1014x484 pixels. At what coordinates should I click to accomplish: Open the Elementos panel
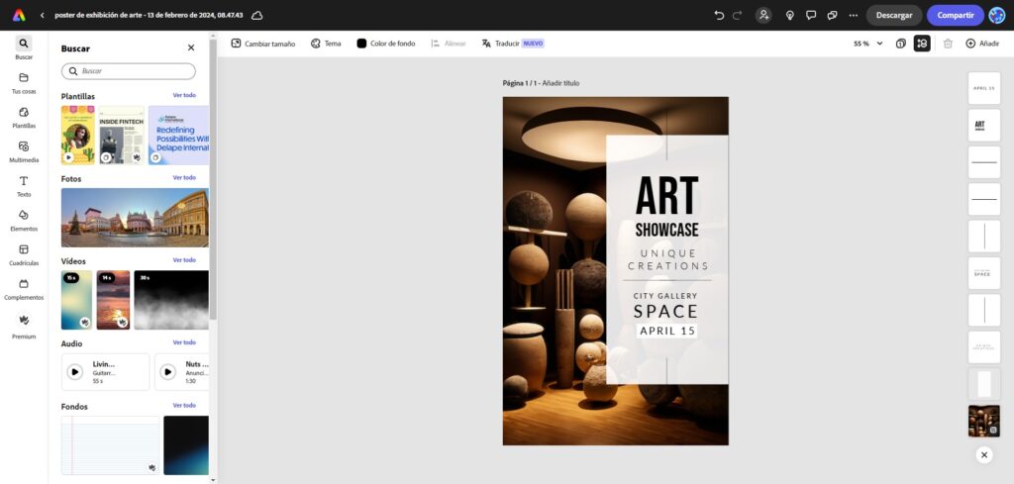point(24,216)
